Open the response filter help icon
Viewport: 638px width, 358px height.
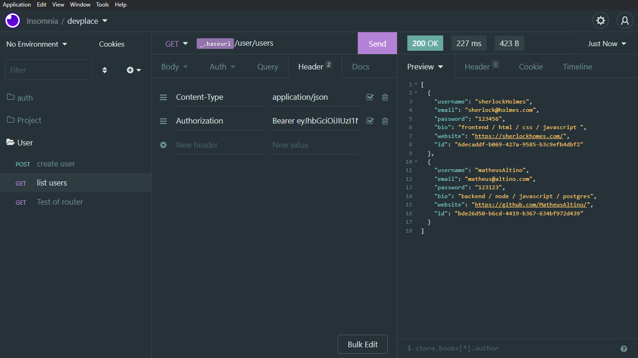coord(624,349)
